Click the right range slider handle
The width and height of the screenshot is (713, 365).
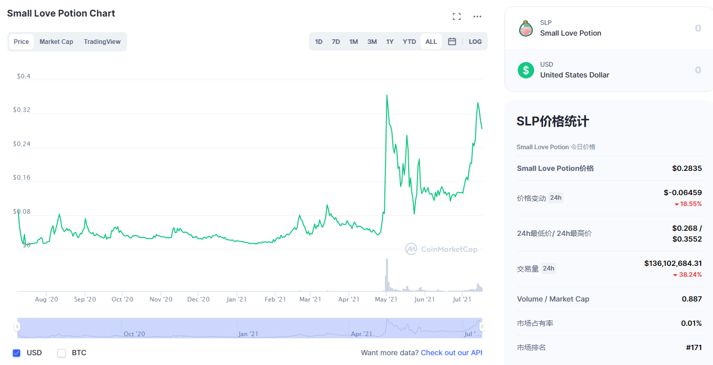pos(482,327)
